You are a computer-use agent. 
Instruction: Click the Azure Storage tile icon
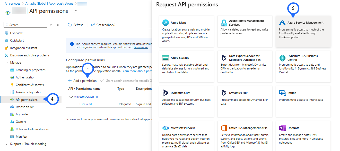[x=165, y=58]
